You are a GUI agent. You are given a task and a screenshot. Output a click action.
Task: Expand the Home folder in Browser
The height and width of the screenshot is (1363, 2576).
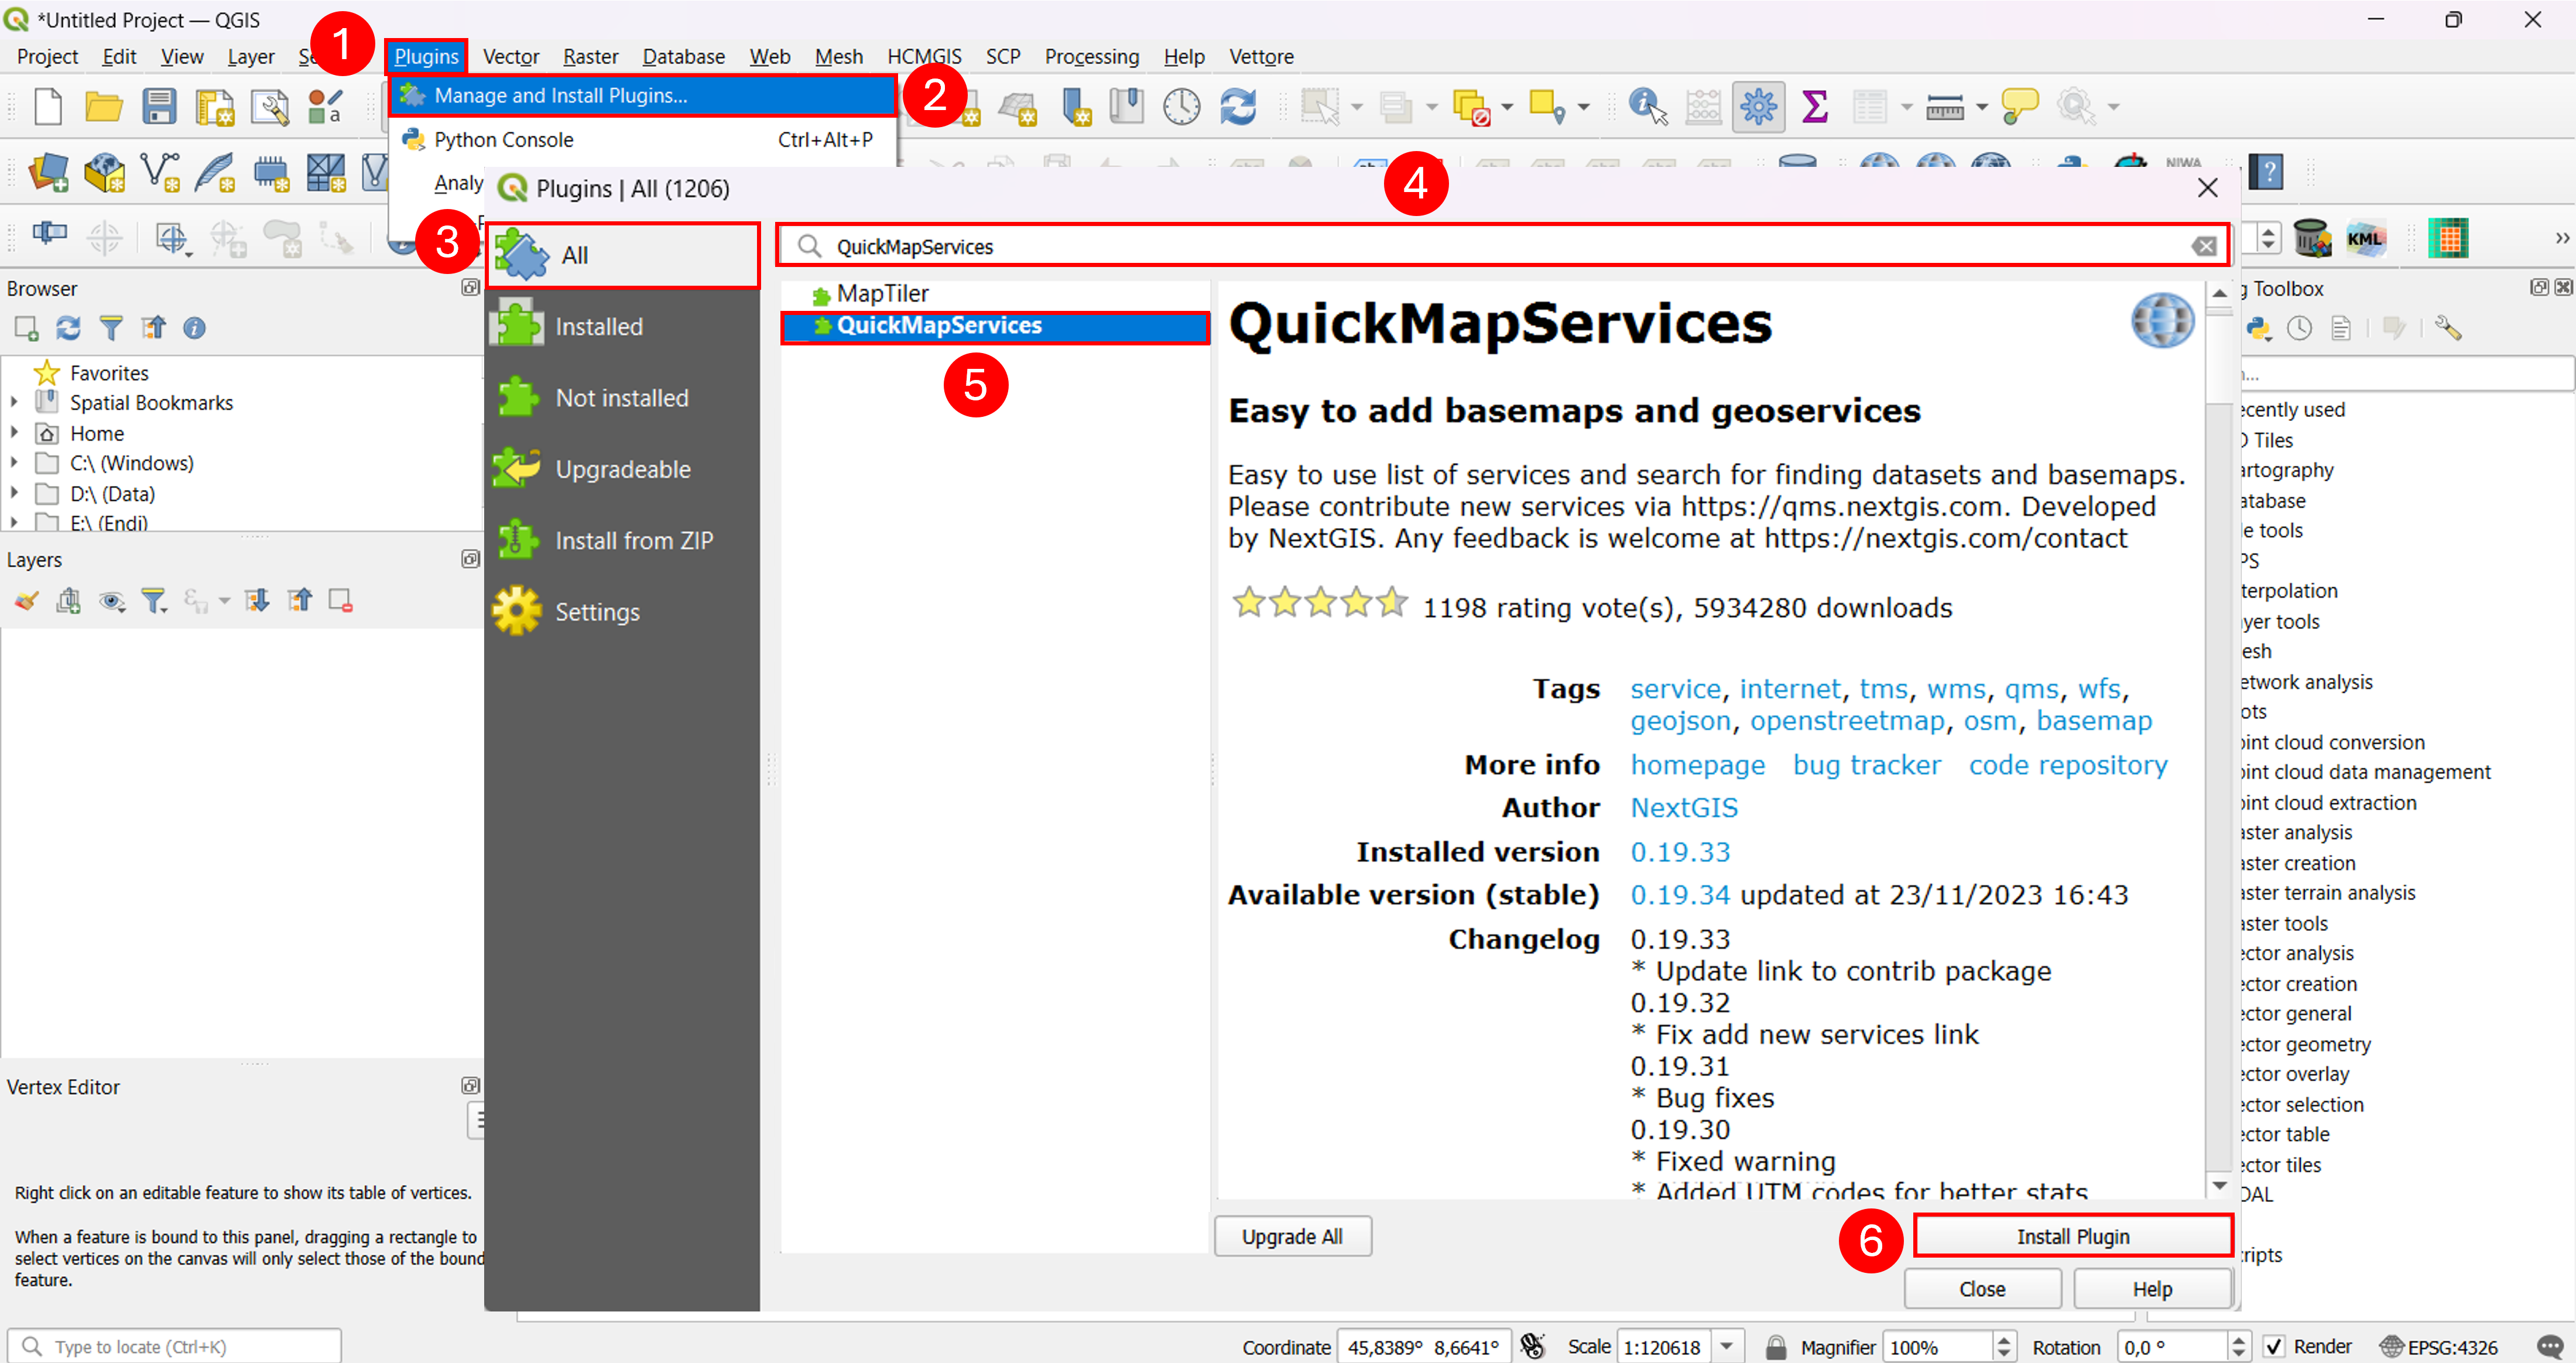pyautogui.click(x=14, y=433)
